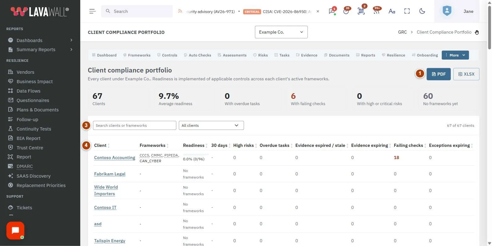
Task: Click GRC in the breadcrumb
Action: pos(402,32)
